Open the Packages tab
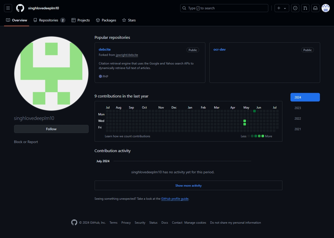This screenshot has width=334, height=238. pyautogui.click(x=106, y=20)
